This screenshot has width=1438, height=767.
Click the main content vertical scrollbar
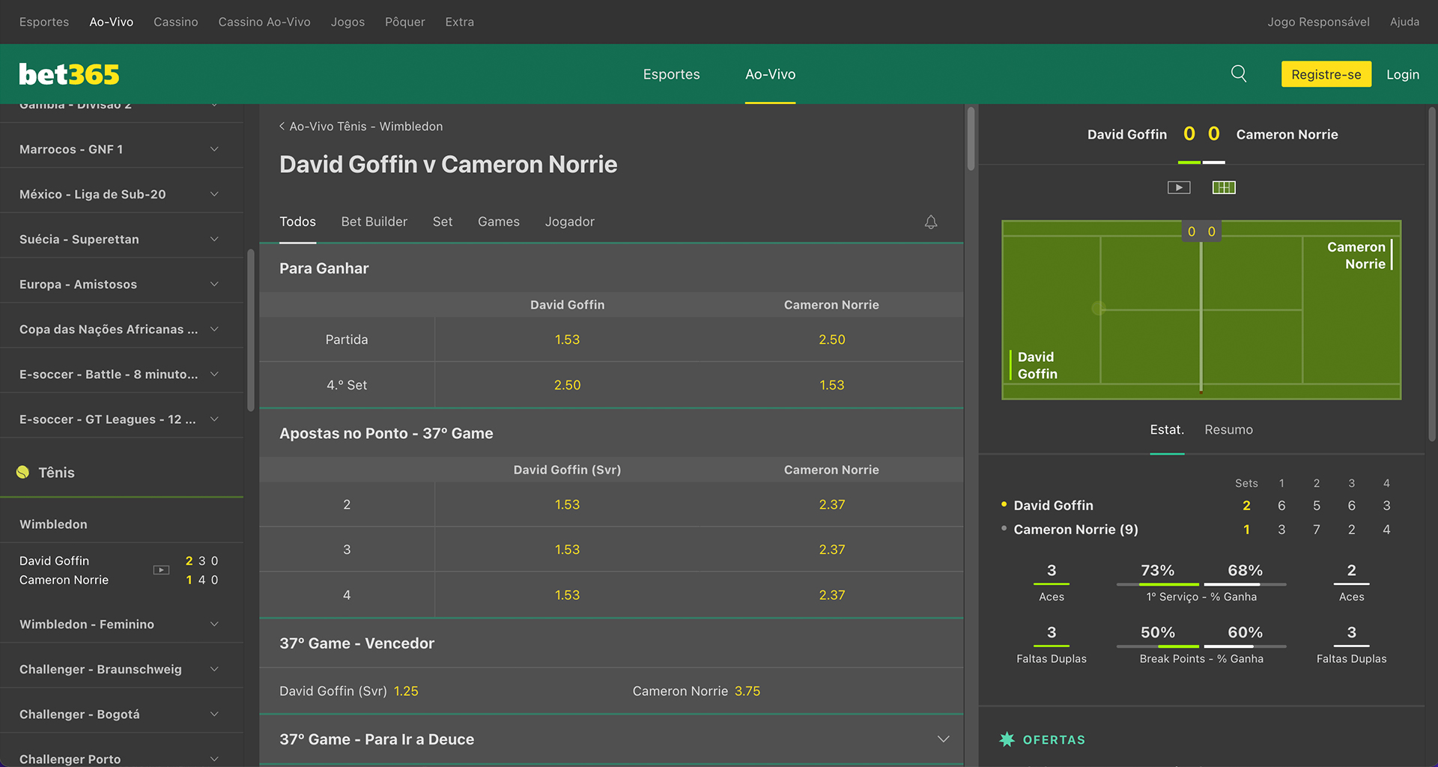click(971, 139)
